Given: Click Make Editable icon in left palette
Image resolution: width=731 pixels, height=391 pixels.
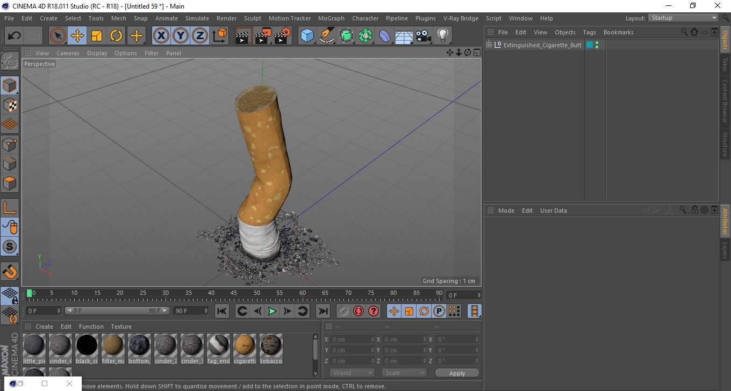Looking at the screenshot, I should 10,61.
